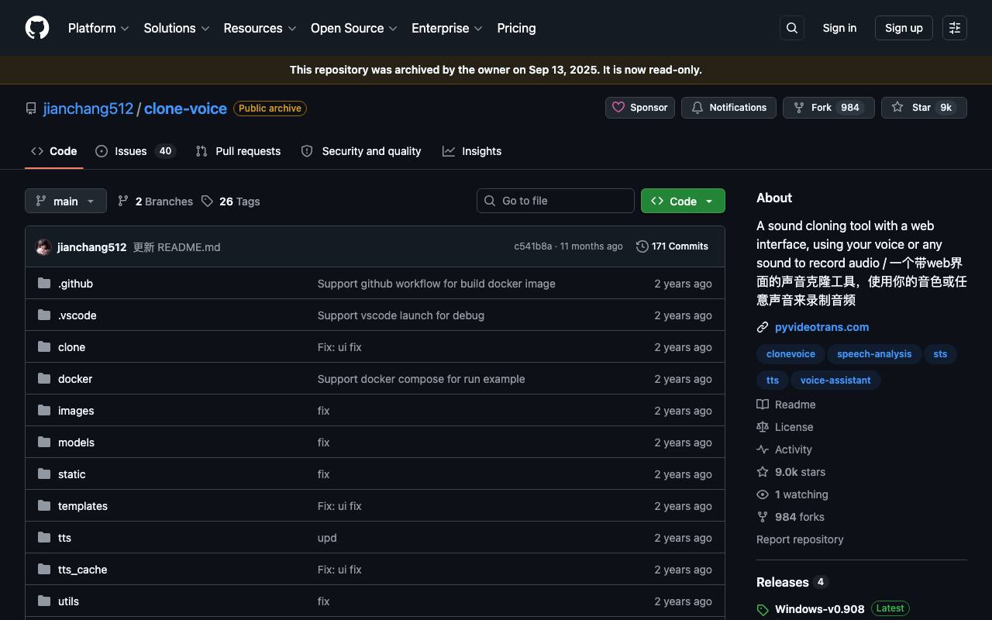Open the License link in About
992x620 pixels.
click(x=785, y=427)
